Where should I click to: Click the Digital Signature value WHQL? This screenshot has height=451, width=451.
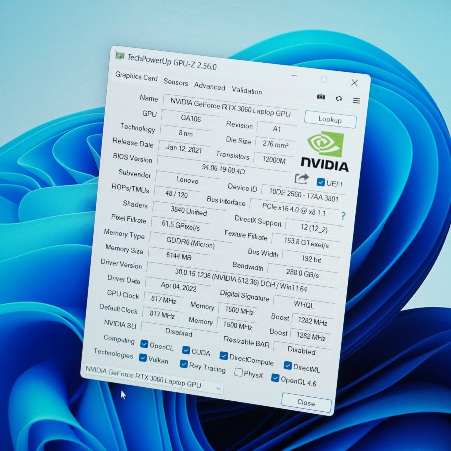click(304, 304)
